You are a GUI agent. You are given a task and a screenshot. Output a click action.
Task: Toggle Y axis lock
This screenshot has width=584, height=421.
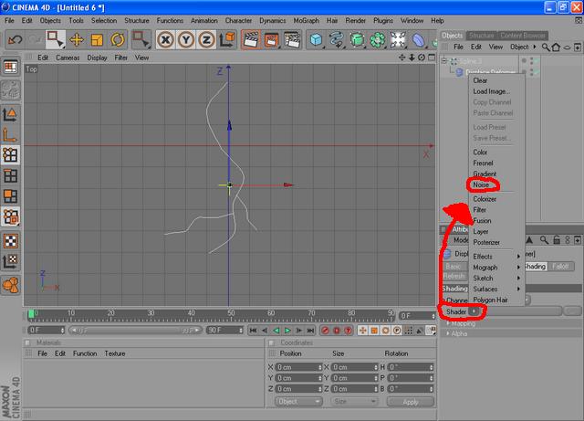click(186, 39)
